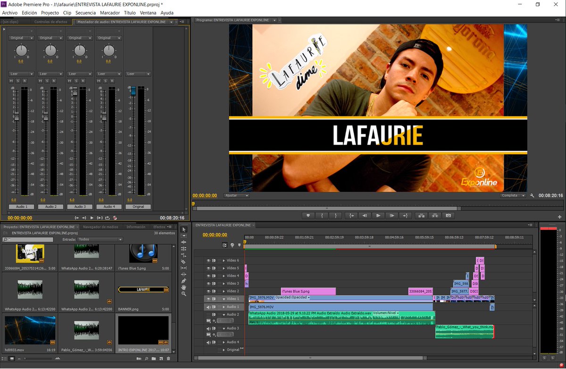This screenshot has width=566, height=369.
Task: Expand the Video 5 track
Action: [x=224, y=268]
